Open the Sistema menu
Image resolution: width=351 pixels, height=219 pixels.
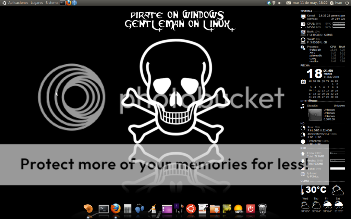tap(52, 3)
